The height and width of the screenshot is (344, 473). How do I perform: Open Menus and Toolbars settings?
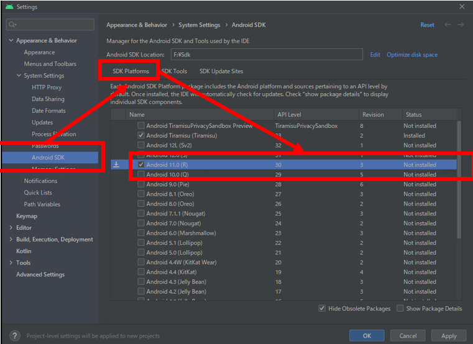pyautogui.click(x=50, y=64)
